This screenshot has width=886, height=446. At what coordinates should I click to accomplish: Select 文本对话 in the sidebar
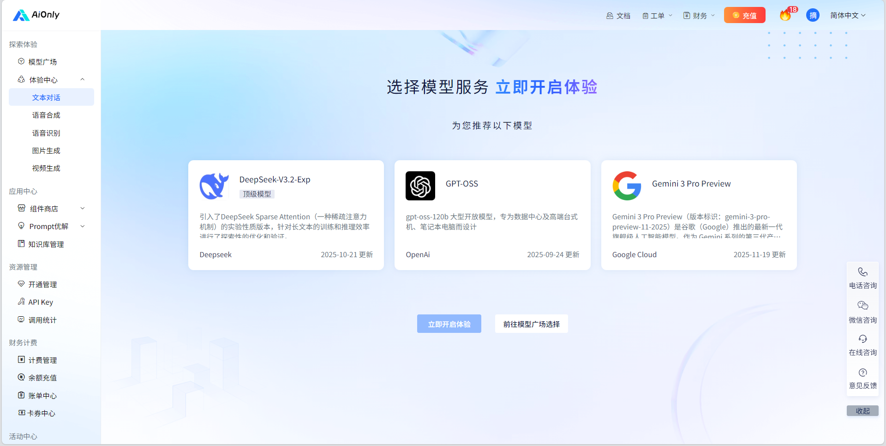pos(51,97)
